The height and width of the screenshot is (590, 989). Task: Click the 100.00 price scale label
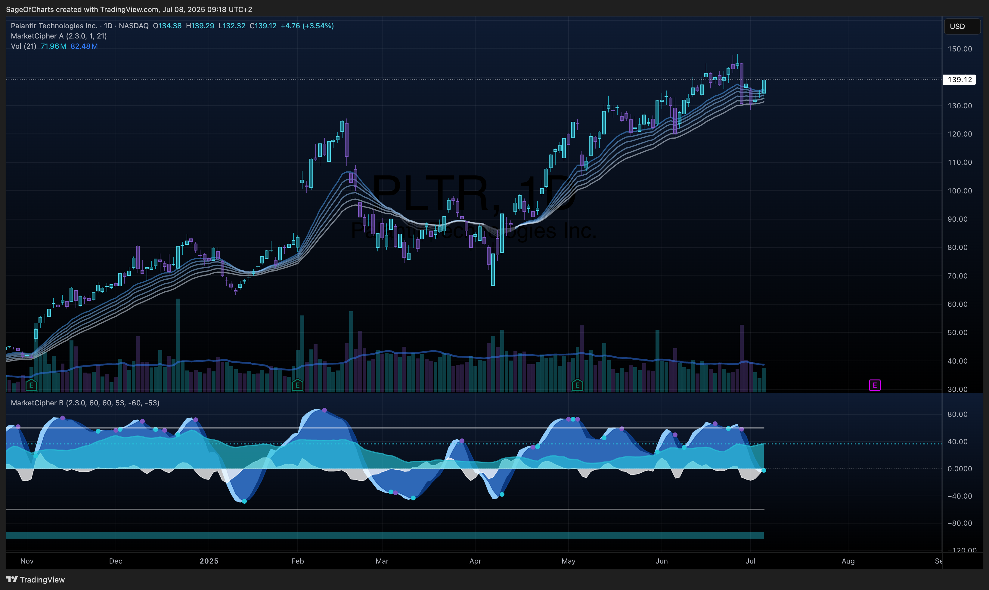960,191
